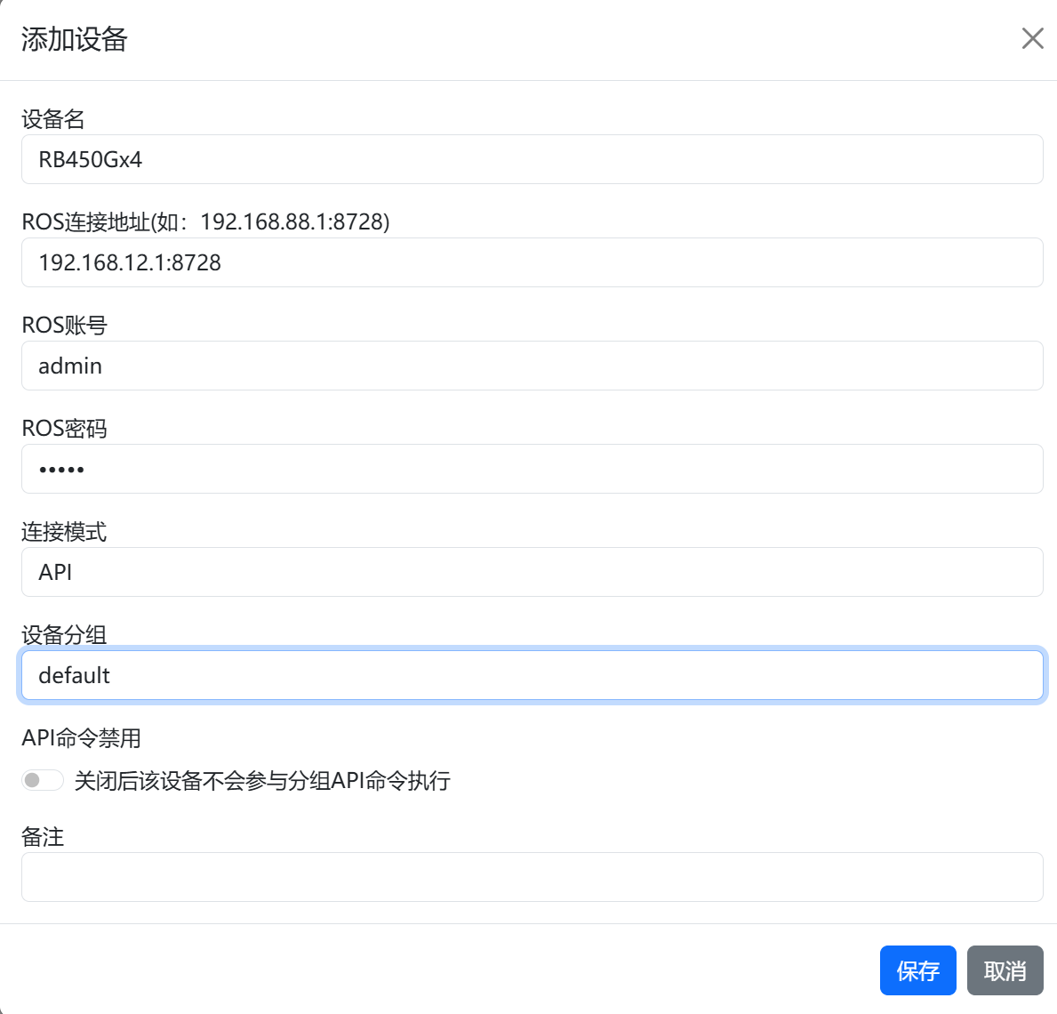Click the API命令禁用 heading label
Image resolution: width=1057 pixels, height=1014 pixels.
coord(82,738)
